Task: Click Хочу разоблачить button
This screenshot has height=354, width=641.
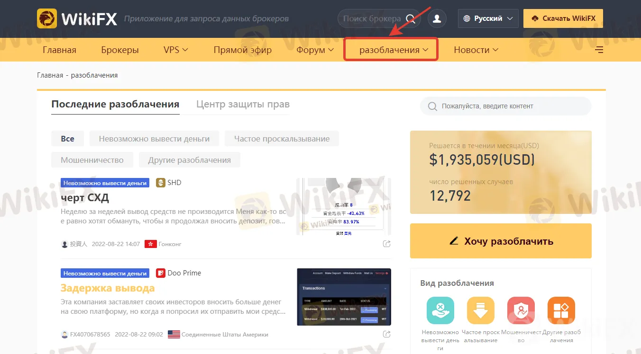Action: 501,241
